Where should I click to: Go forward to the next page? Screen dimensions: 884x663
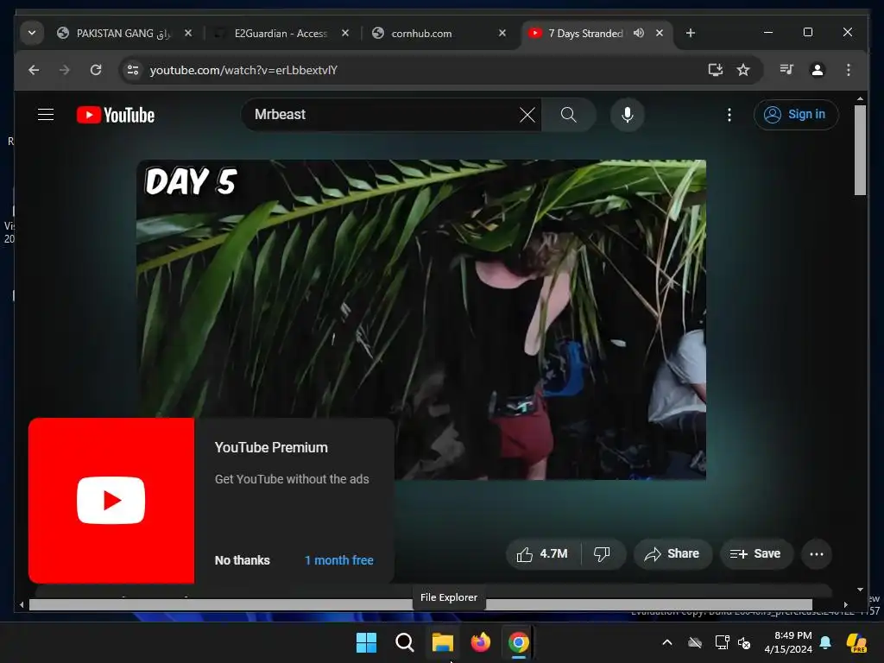coord(65,70)
